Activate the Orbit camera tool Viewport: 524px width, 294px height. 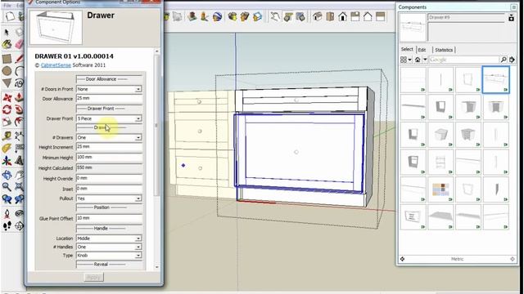pyautogui.click(x=7, y=174)
